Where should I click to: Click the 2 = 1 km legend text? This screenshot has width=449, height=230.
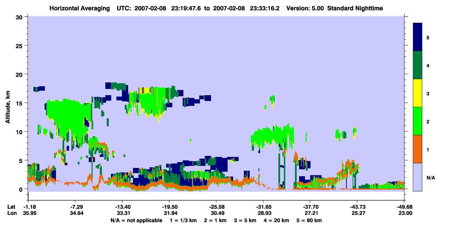pyautogui.click(x=216, y=220)
